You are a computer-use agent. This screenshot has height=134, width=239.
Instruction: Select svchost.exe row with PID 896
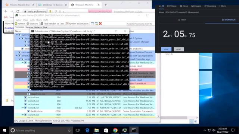[x=85, y=104]
